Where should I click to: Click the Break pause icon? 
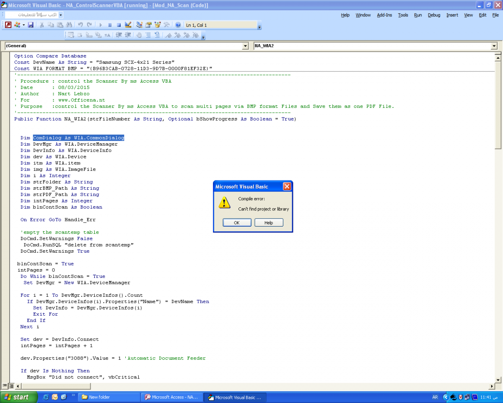(x=110, y=25)
